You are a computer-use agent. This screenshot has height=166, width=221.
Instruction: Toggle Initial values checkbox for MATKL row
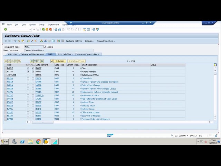click(x=33, y=109)
